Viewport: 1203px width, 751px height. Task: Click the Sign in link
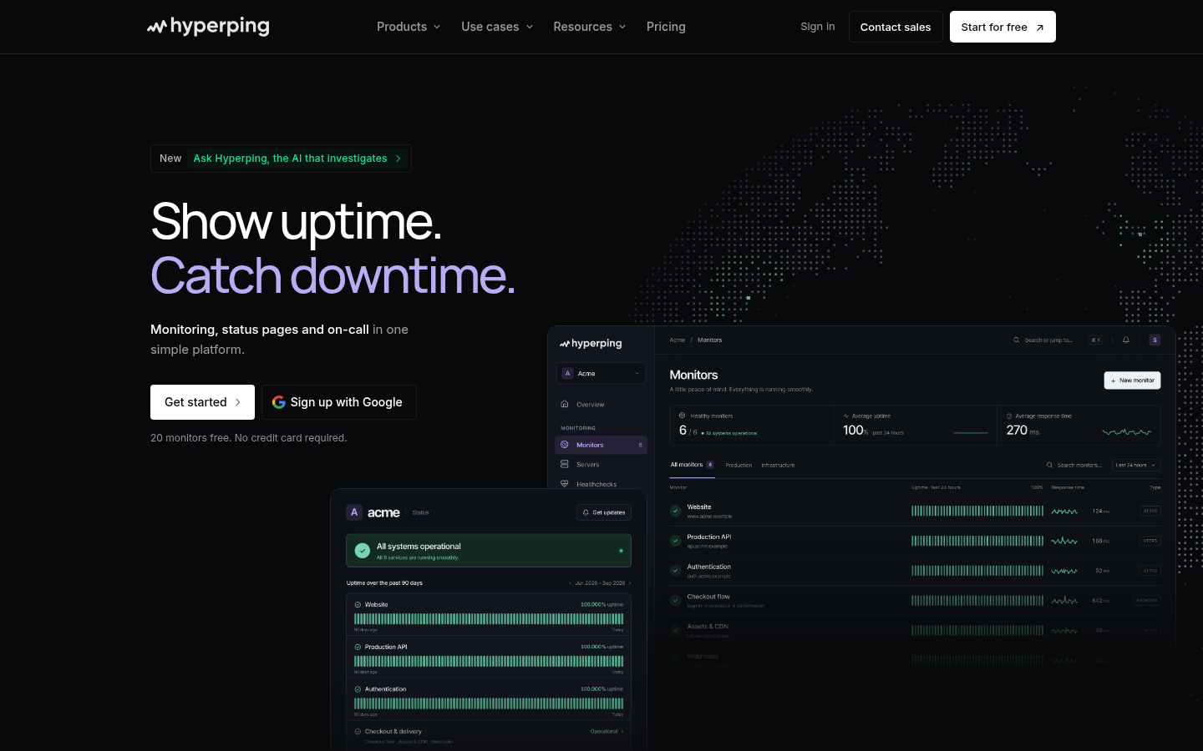[x=817, y=27]
